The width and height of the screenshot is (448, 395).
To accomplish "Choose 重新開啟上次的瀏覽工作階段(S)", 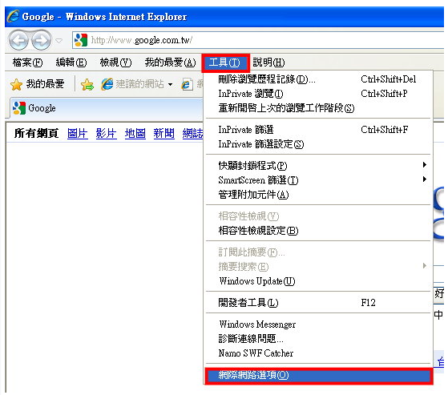I will click(319, 108).
